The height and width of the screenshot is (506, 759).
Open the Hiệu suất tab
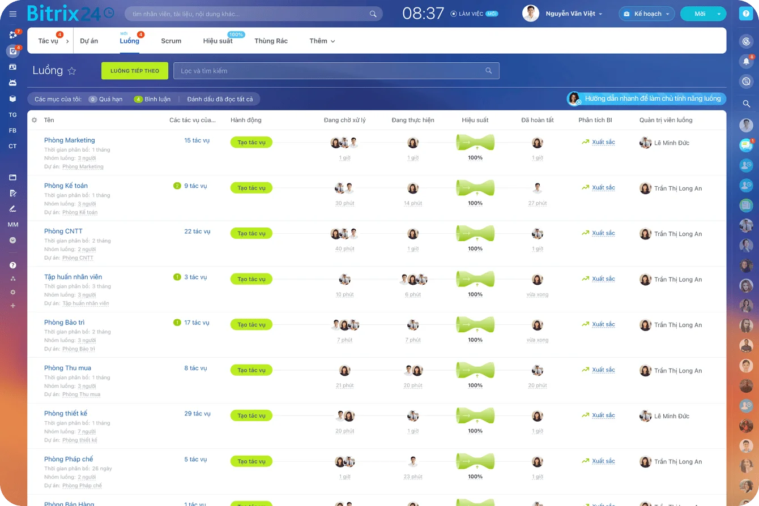pyautogui.click(x=218, y=41)
